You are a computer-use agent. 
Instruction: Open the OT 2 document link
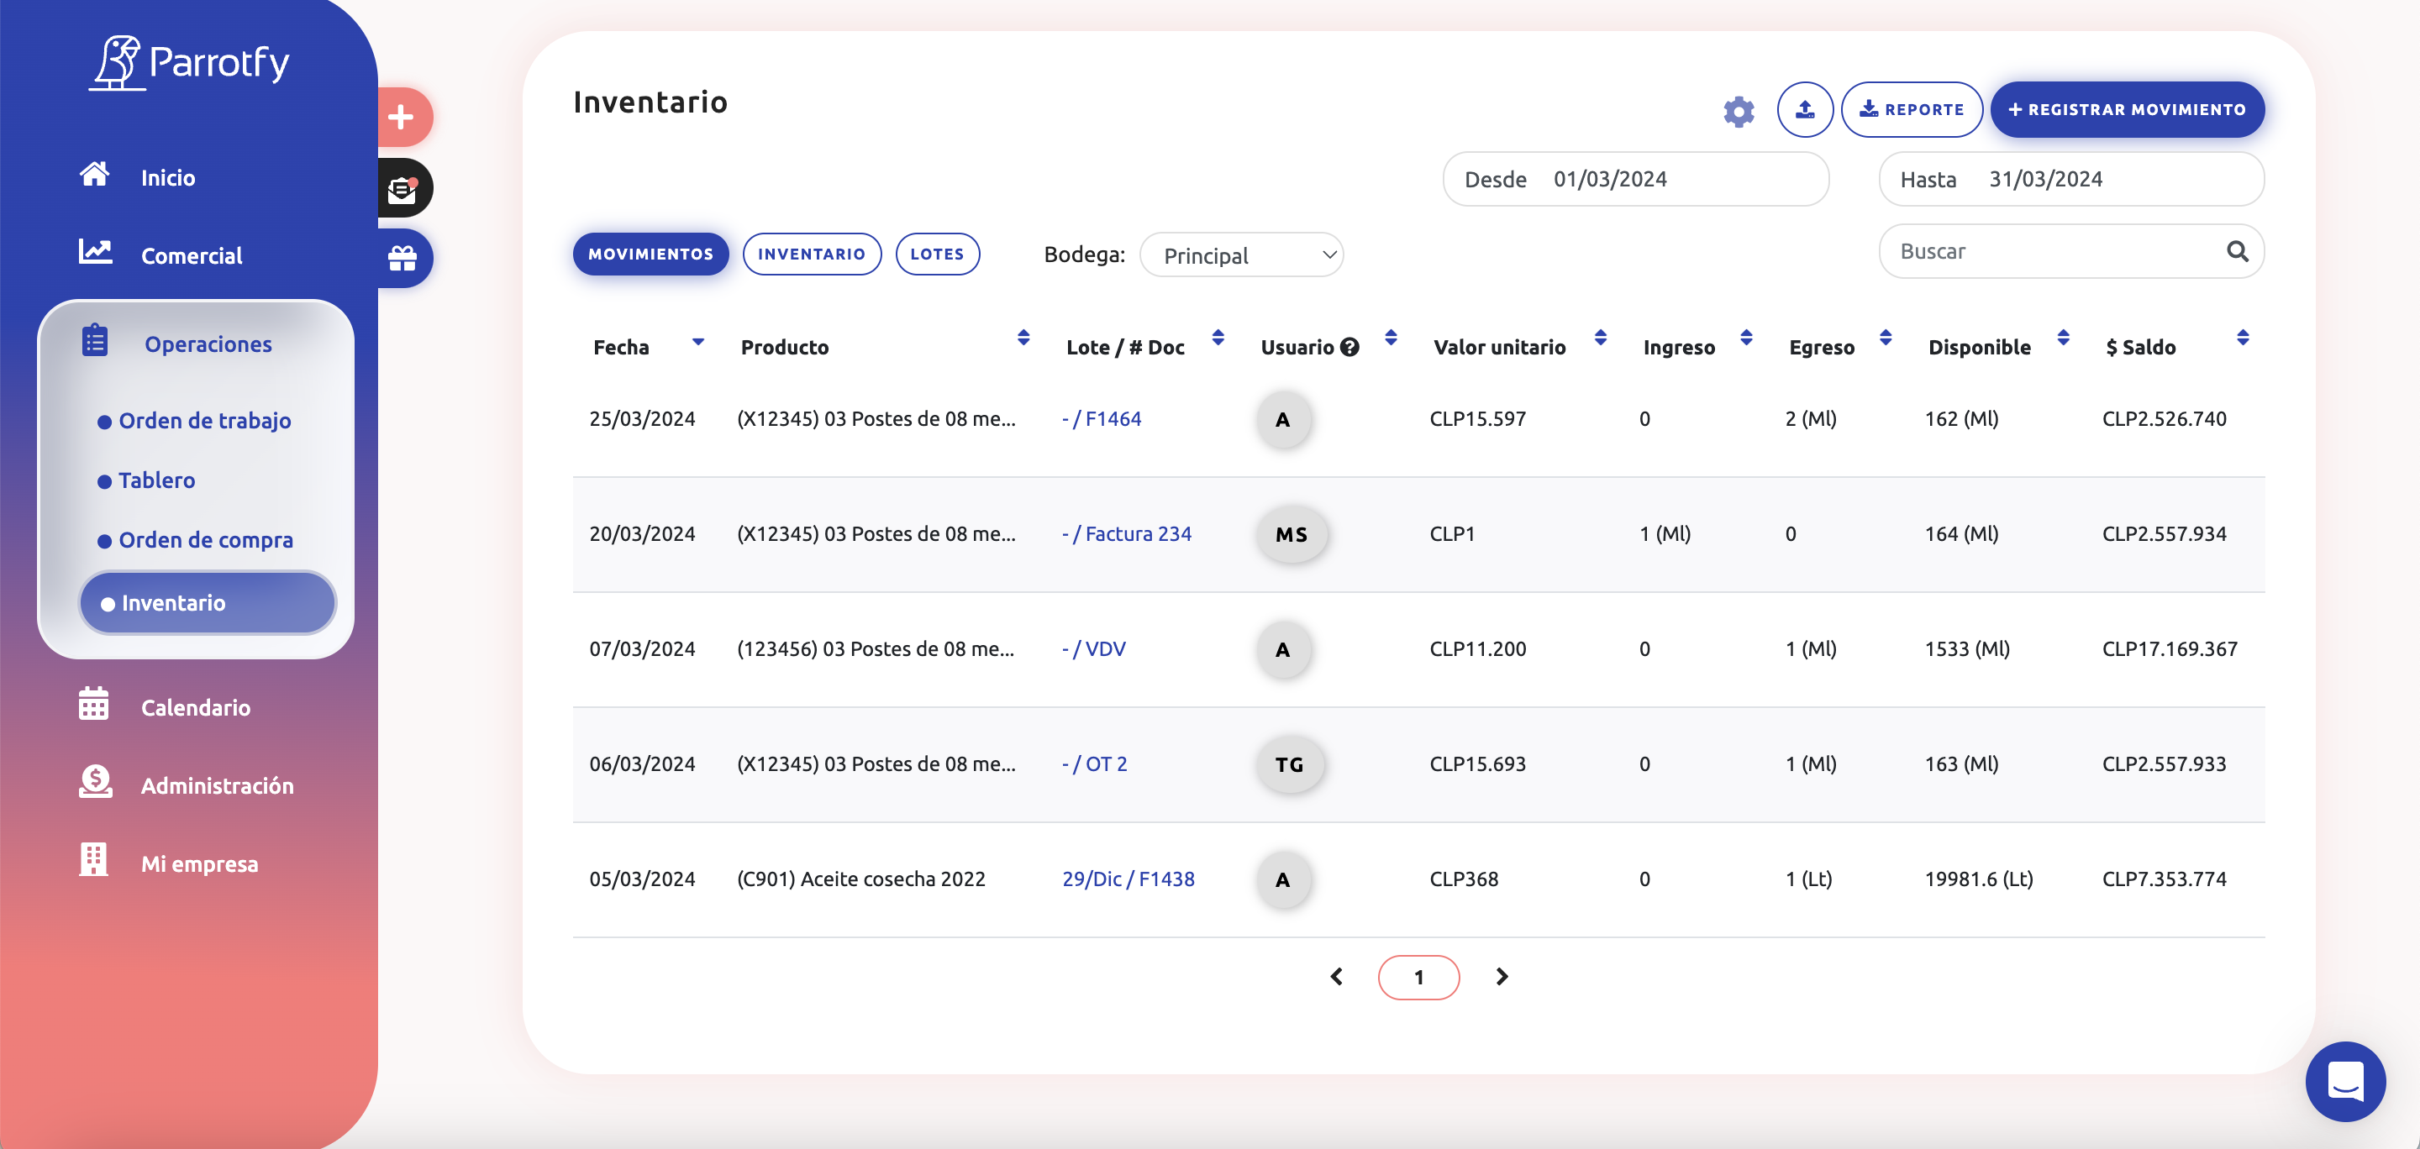point(1094,765)
